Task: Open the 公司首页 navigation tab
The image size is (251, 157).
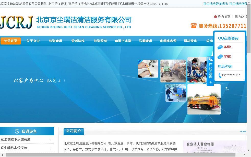Action: 10,41
